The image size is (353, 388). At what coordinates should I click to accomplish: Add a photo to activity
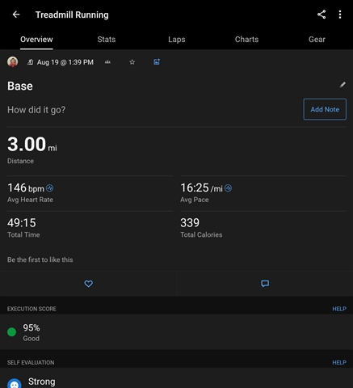[157, 62]
